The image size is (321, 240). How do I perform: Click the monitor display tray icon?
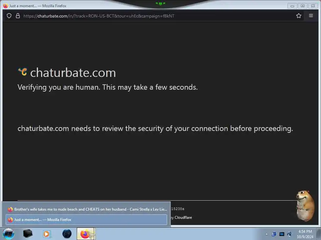(282, 234)
